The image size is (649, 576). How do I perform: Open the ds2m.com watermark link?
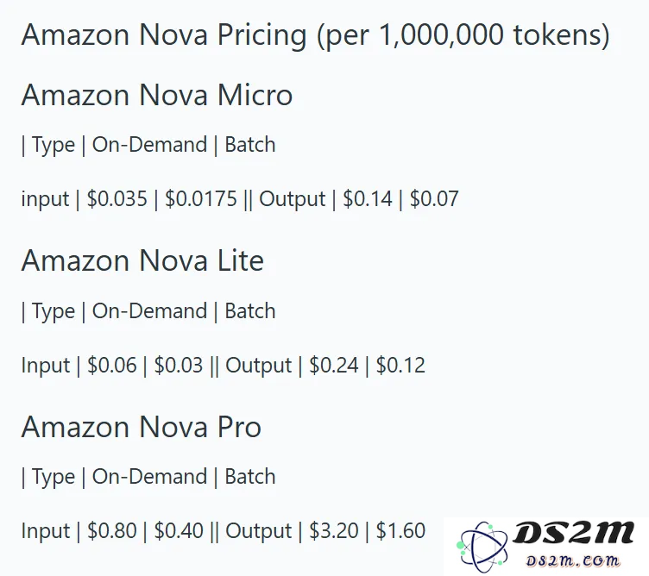[573, 560]
